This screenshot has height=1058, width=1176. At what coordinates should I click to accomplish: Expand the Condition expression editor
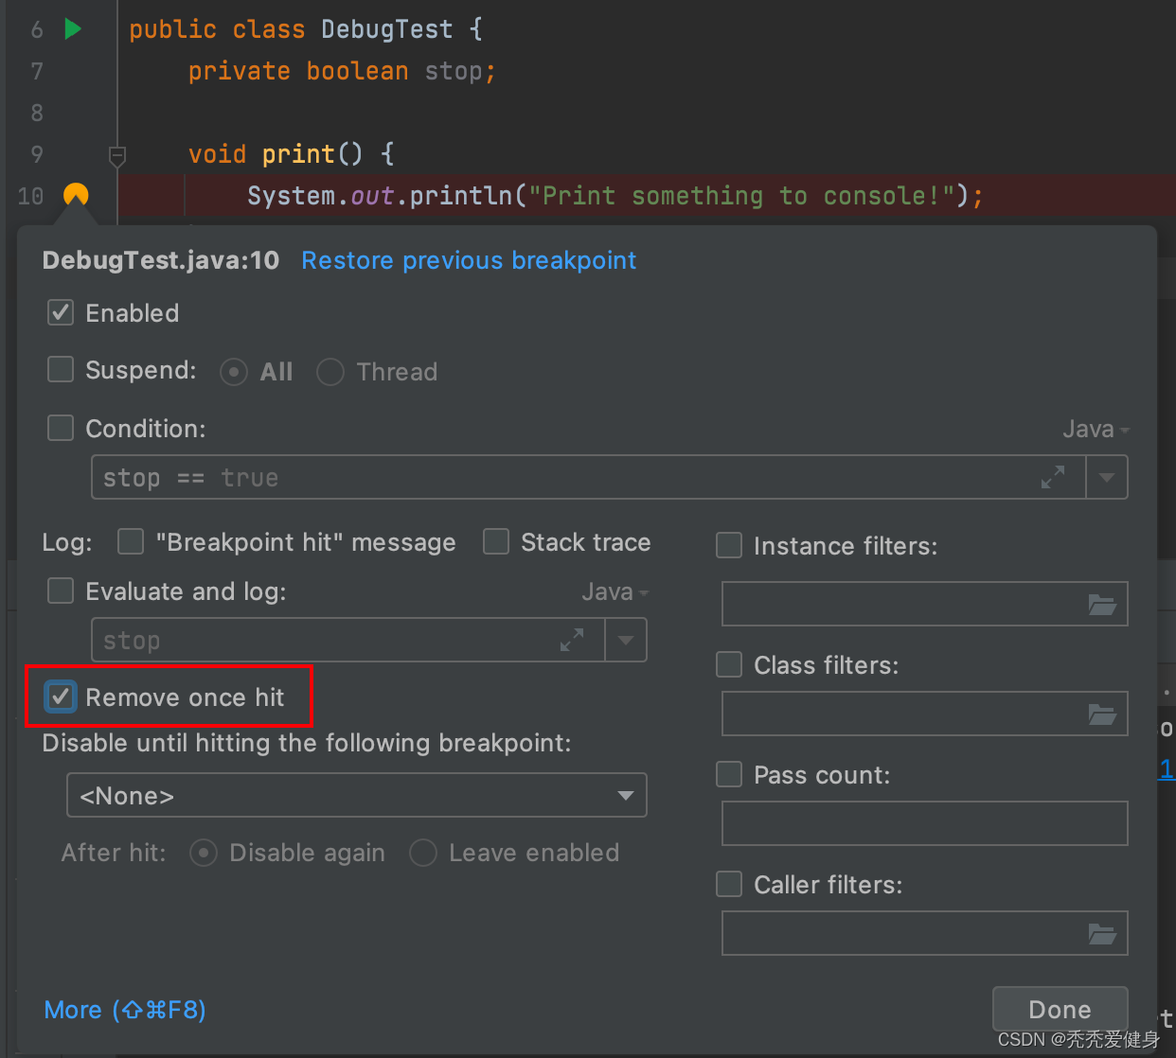[x=1052, y=477]
